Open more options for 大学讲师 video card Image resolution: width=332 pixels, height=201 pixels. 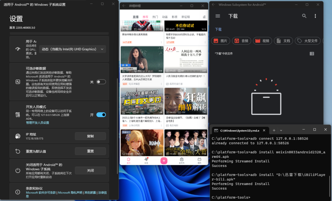pyautogui.click(x=161, y=84)
